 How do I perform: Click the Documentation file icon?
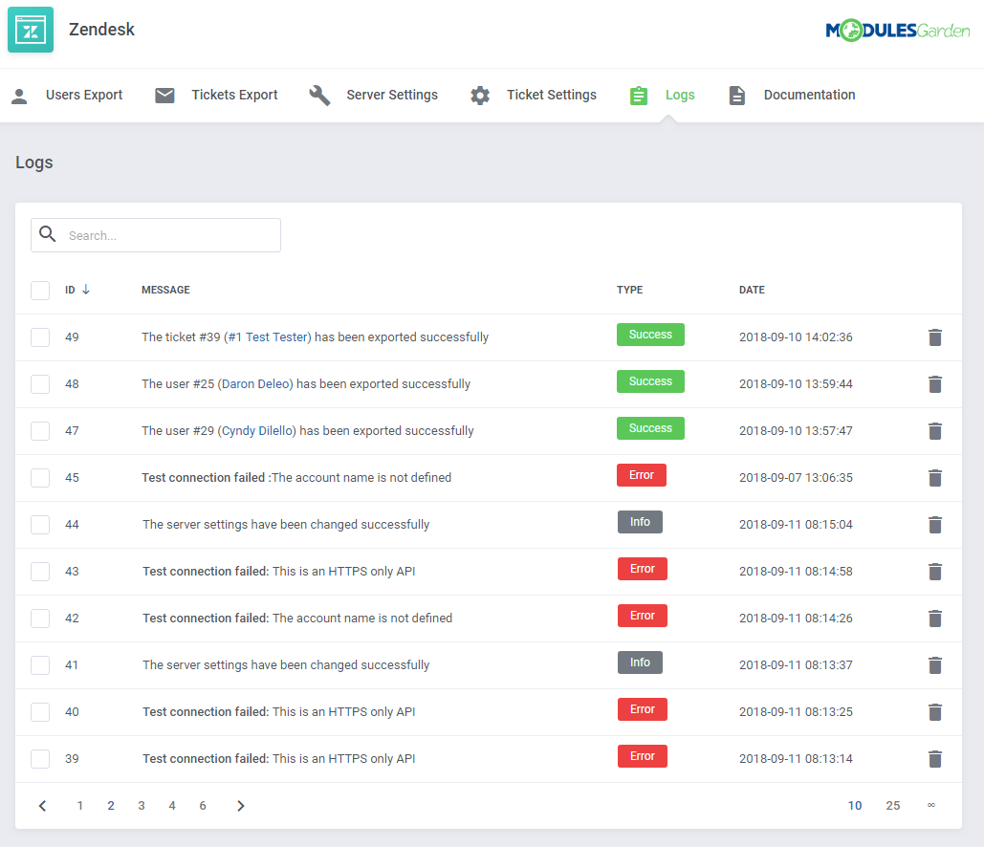click(736, 96)
